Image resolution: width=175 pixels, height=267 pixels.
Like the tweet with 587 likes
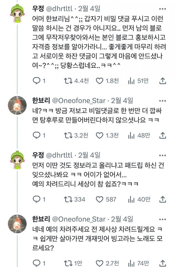click(x=100, y=199)
